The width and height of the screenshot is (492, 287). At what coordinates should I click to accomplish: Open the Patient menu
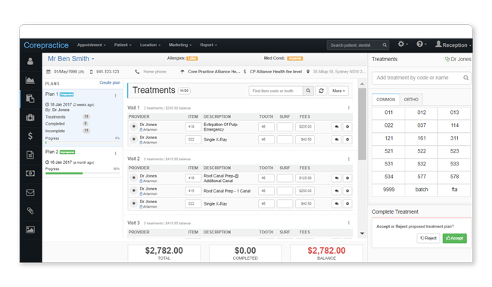point(123,45)
